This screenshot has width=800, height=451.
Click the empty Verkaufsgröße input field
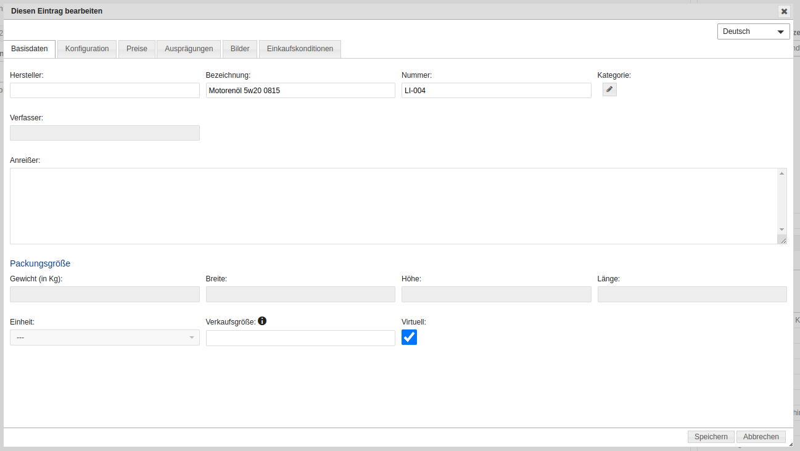[300, 338]
